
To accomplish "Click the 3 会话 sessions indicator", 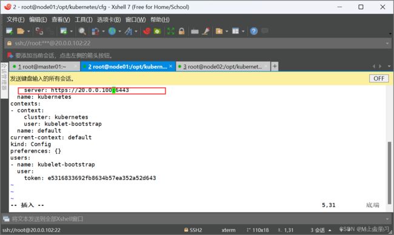I will [x=318, y=230].
